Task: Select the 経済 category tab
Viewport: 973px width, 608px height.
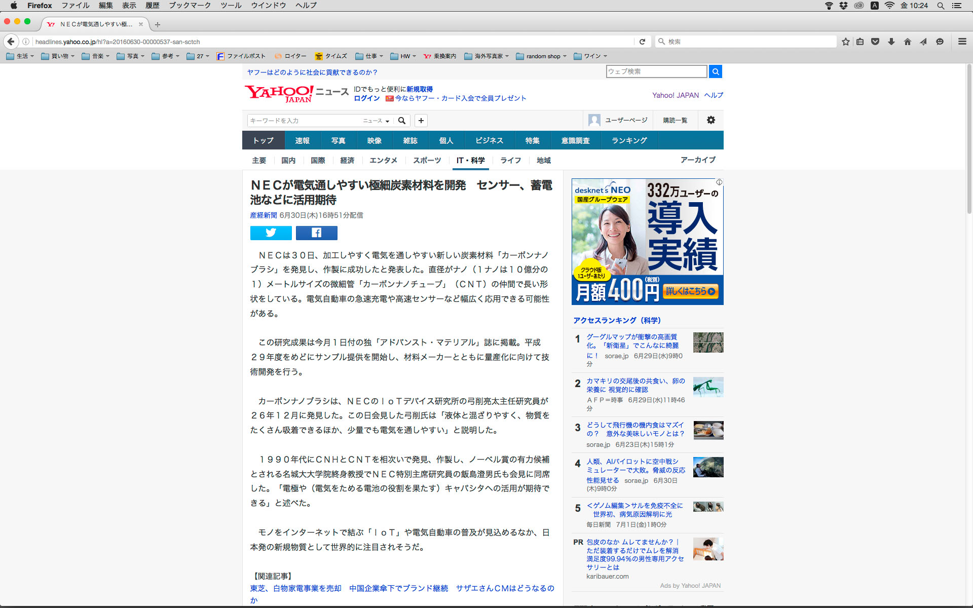Action: click(347, 160)
